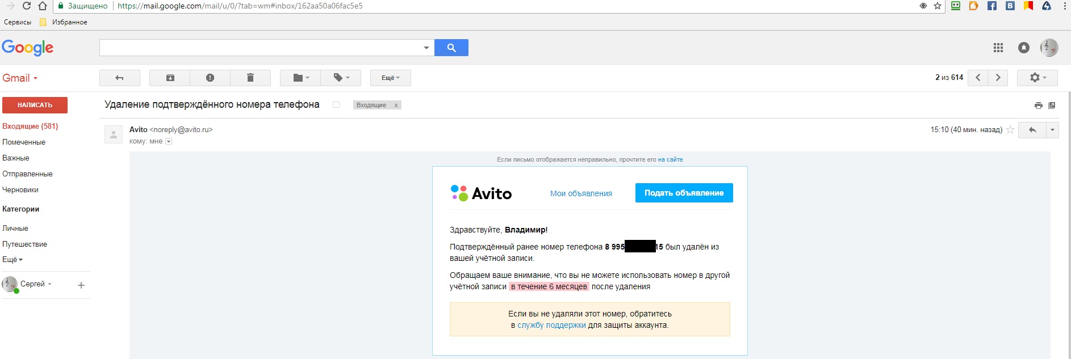Open Важные folder
The width and height of the screenshot is (1071, 359).
click(16, 158)
